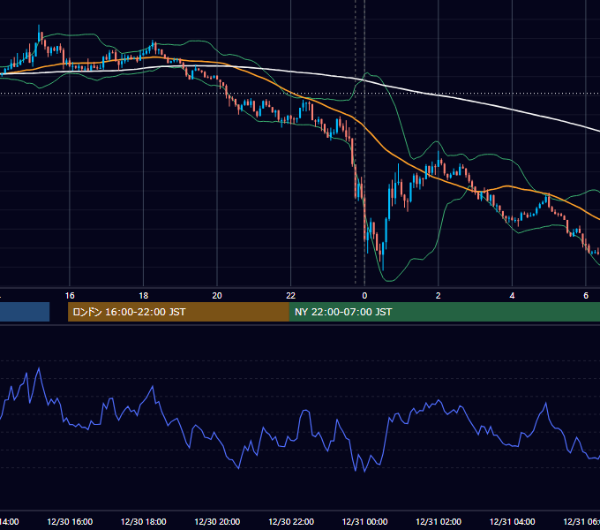Image resolution: width=600 pixels, height=530 pixels.
Task: Select the NY 22:00-07:00 JST session bar
Action: [x=444, y=312]
